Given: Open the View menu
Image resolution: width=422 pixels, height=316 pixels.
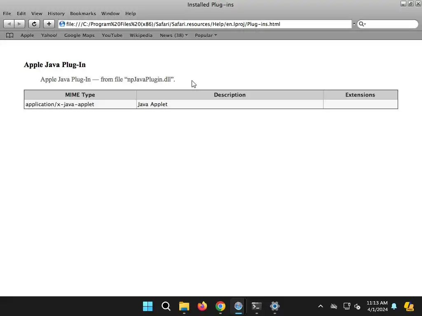Looking at the screenshot, I should coord(37,14).
